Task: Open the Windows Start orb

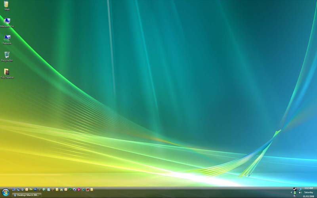Action: [6, 192]
